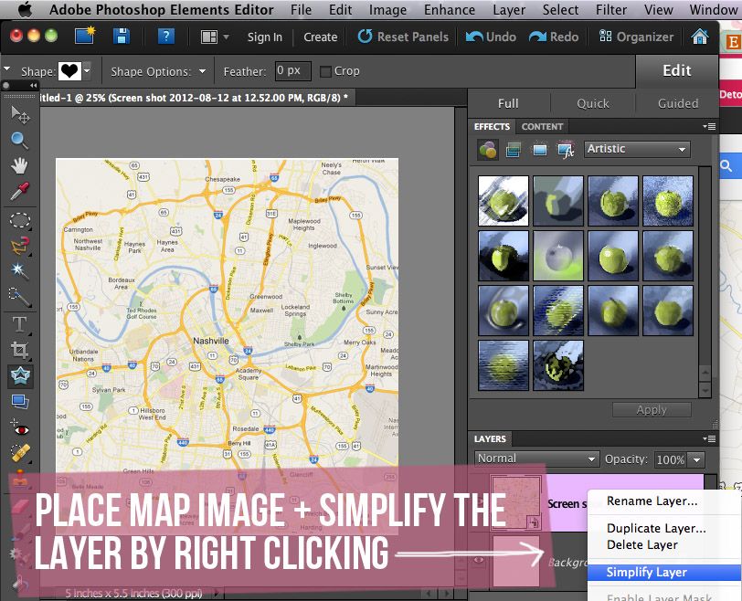Open the Shape heart picker dropdown

click(x=87, y=71)
